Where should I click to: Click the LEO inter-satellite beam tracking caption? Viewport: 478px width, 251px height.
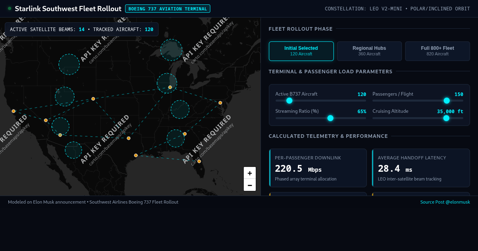409,179
